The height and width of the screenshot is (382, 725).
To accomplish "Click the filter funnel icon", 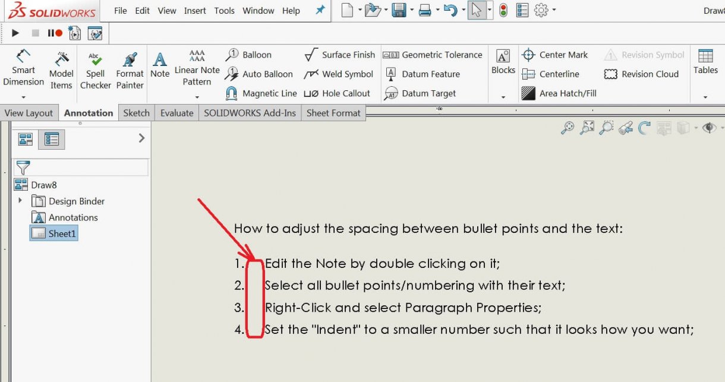I will (23, 168).
